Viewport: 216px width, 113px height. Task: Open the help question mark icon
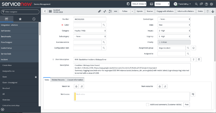(206, 4)
